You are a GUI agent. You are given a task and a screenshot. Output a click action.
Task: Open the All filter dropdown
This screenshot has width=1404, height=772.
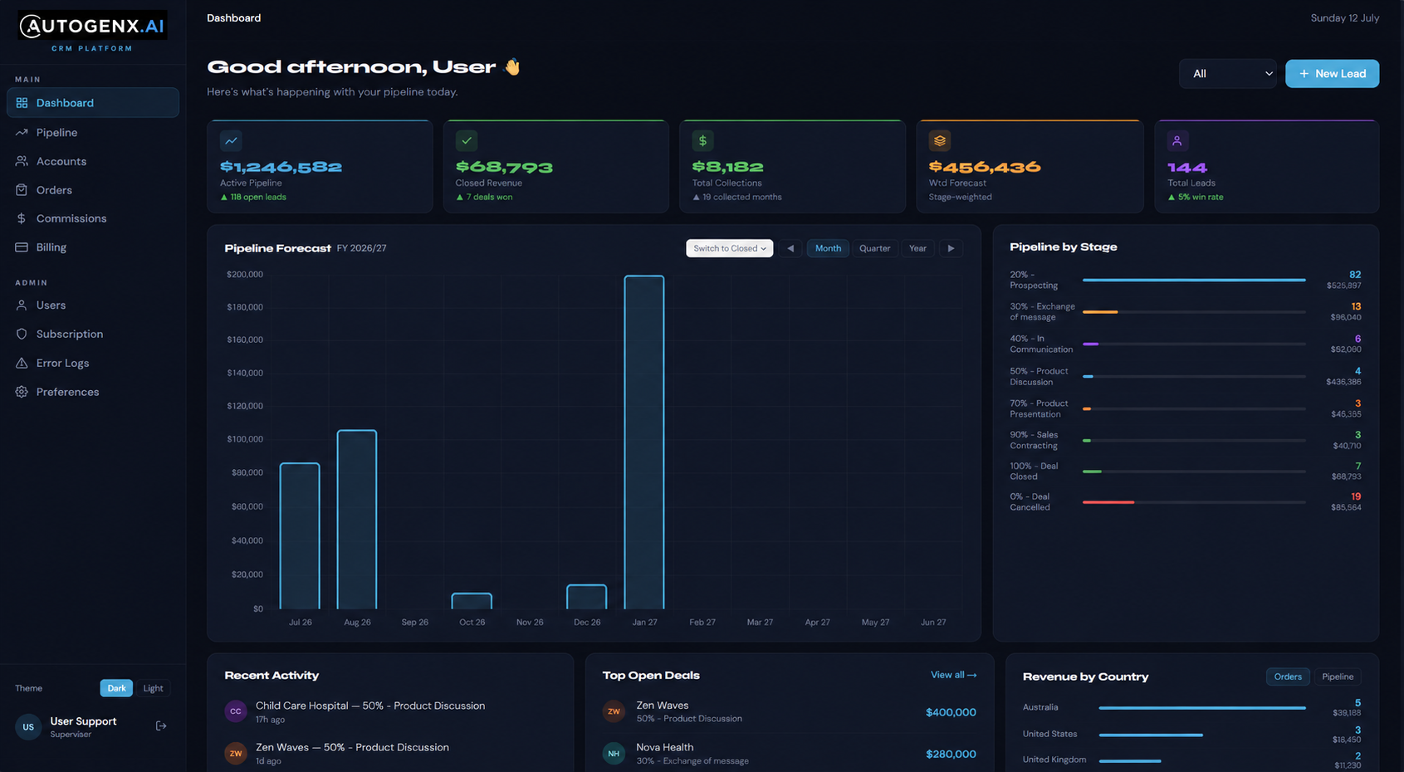tap(1228, 74)
